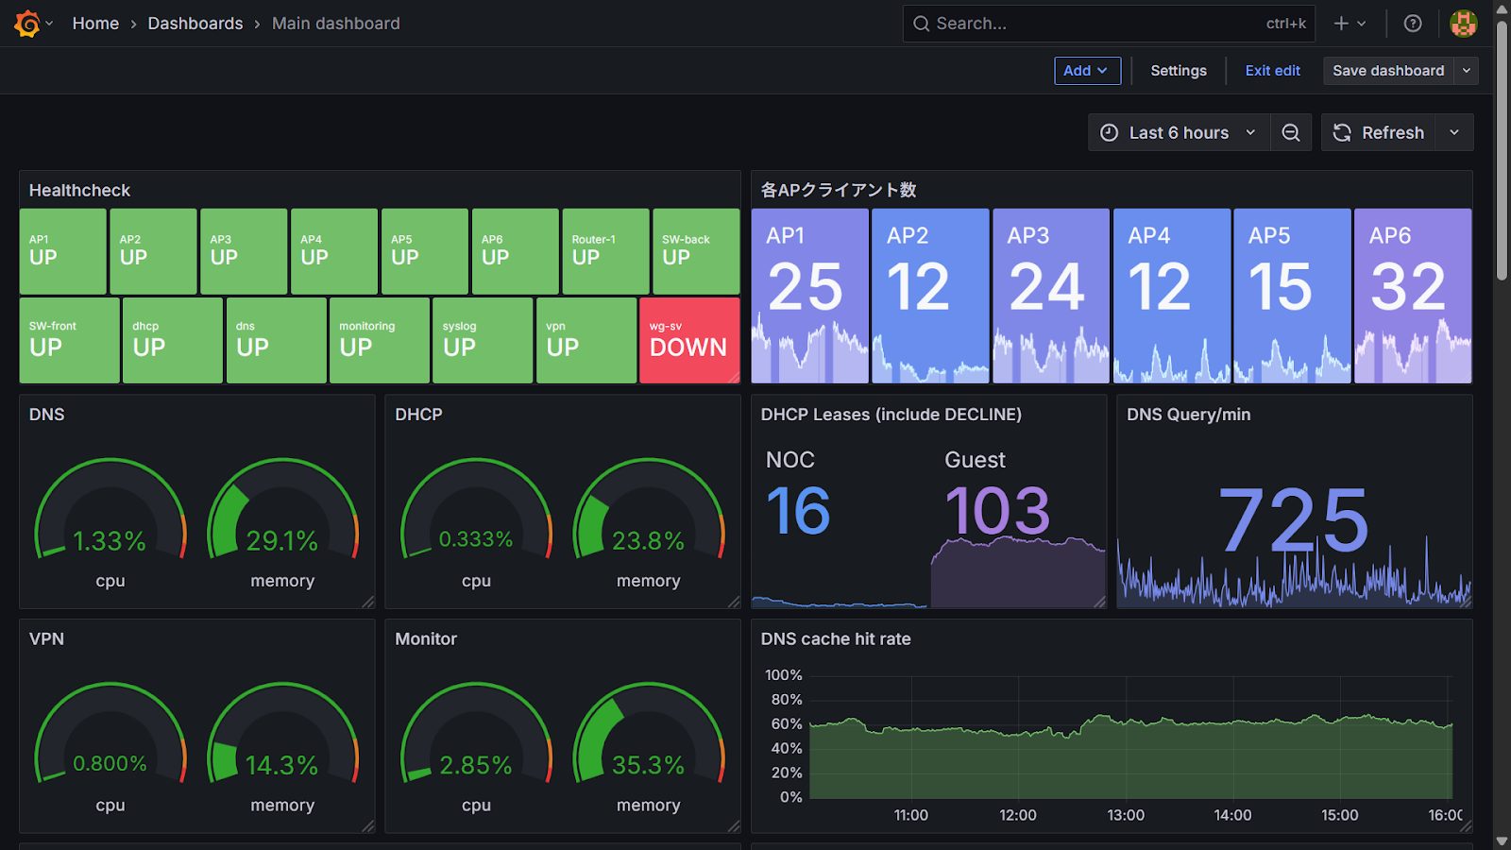The width and height of the screenshot is (1511, 850).
Task: Open Save dashboard options arrow
Action: tap(1467, 71)
